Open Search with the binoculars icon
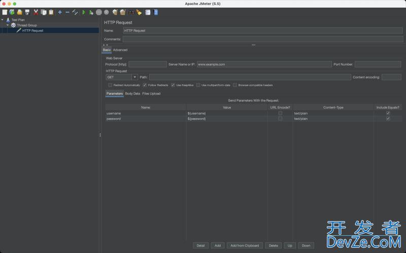 131,12
